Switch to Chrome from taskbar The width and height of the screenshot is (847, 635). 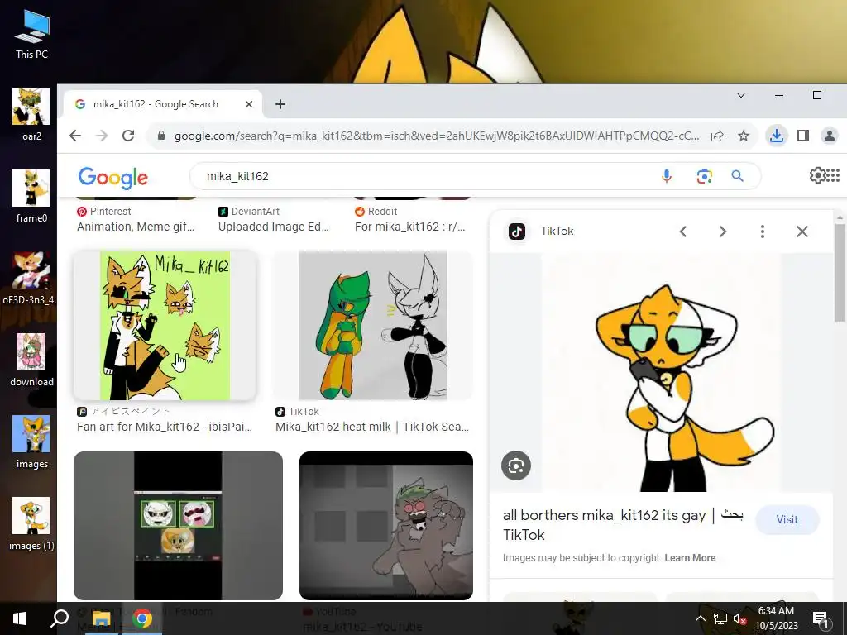[x=142, y=618]
